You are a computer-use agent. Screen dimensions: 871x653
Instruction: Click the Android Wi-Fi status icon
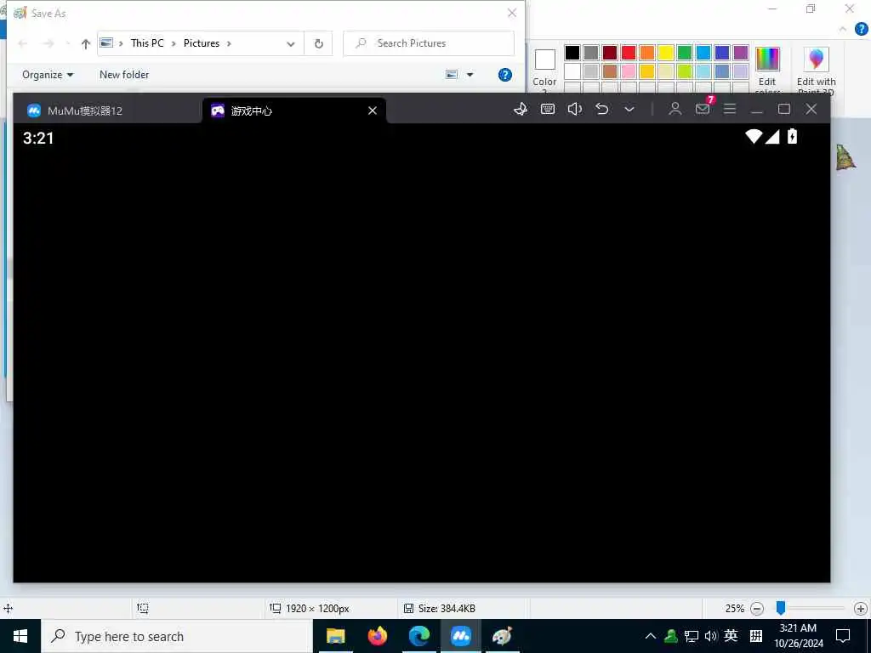point(754,137)
